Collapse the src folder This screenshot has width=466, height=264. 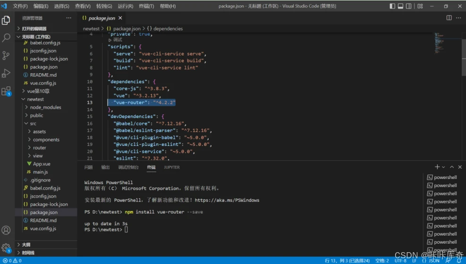tap(46, 123)
